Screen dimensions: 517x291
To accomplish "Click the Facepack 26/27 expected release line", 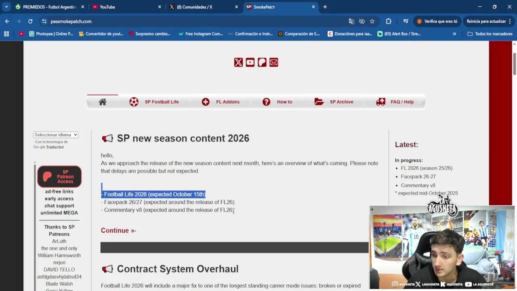I will (168, 202).
